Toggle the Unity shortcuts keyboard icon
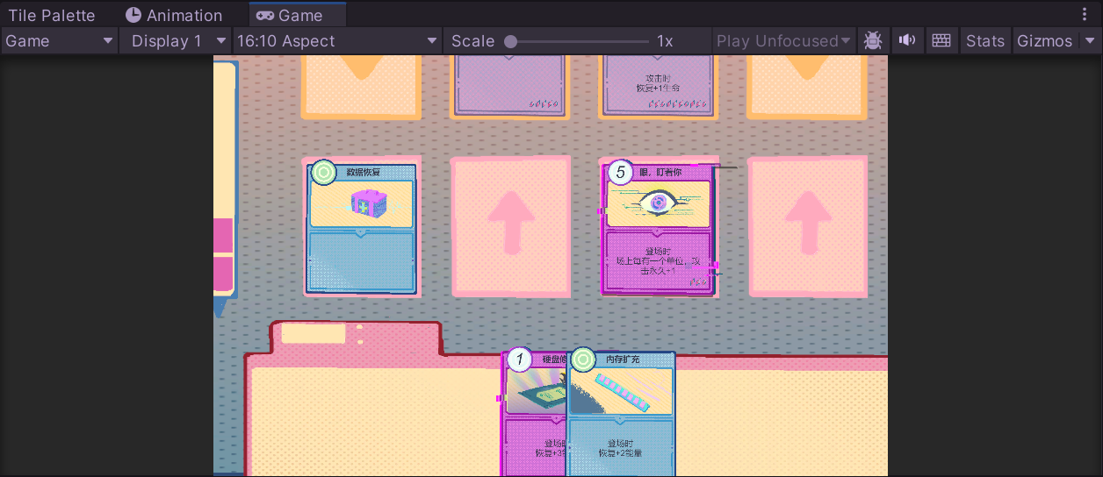 coord(941,41)
